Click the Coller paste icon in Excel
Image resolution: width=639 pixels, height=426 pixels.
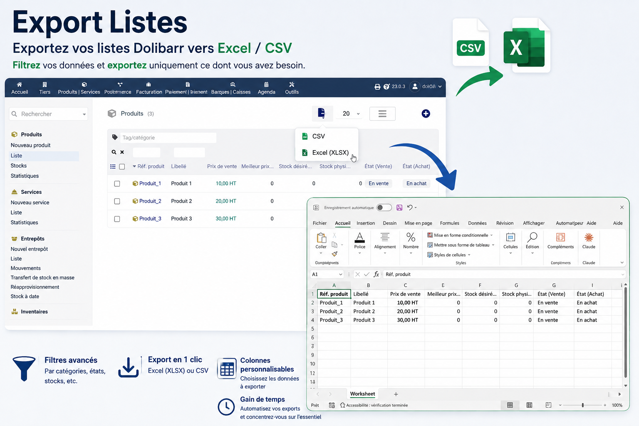[321, 238]
